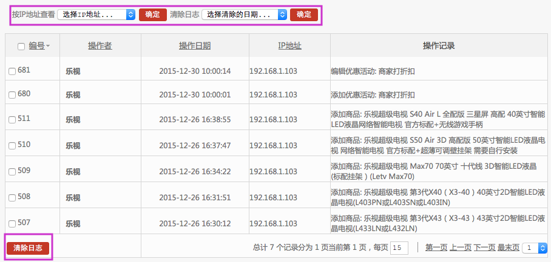Screen dimensions: 551x262
Task: Click record text 添加优惠活动: 商家打折扣
Action: [x=373, y=95]
